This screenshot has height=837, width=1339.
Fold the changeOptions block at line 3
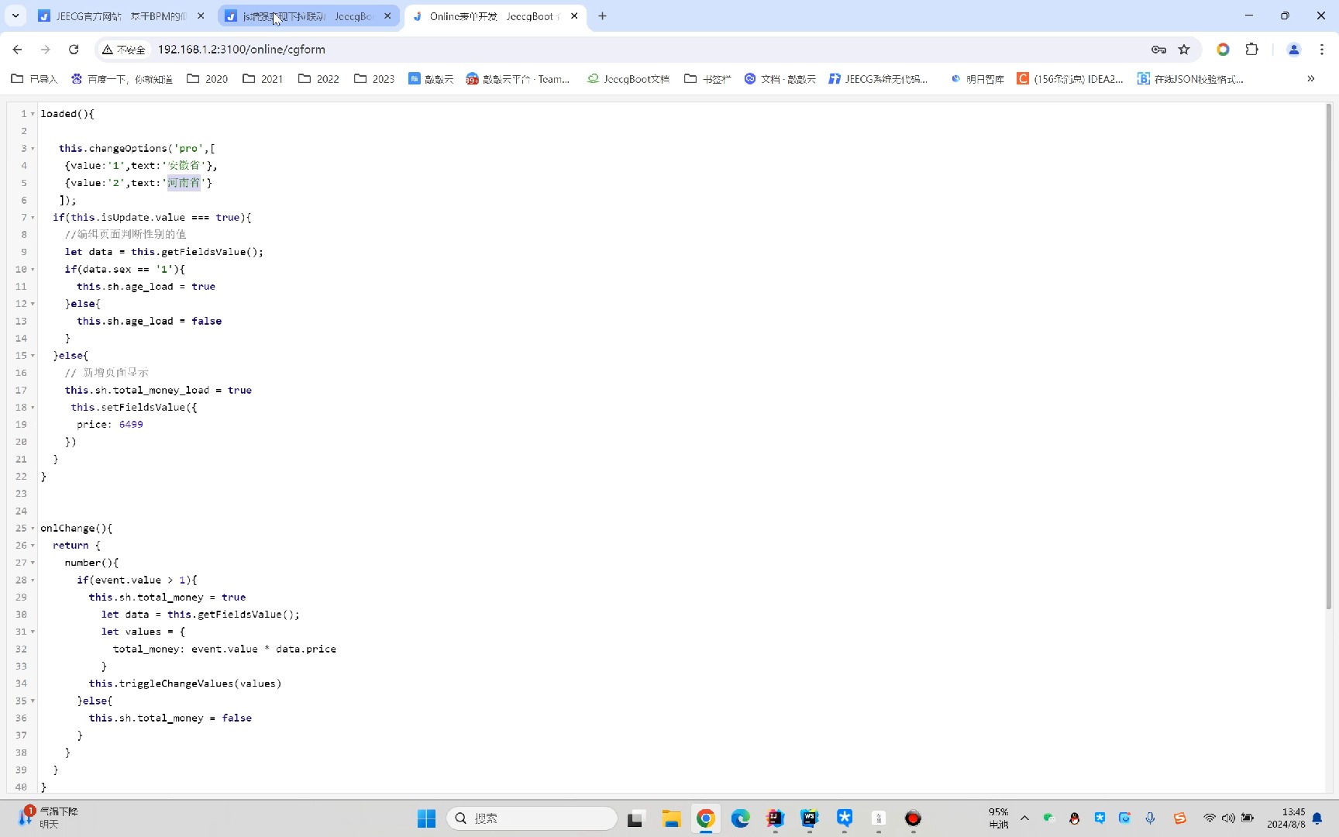click(x=33, y=148)
